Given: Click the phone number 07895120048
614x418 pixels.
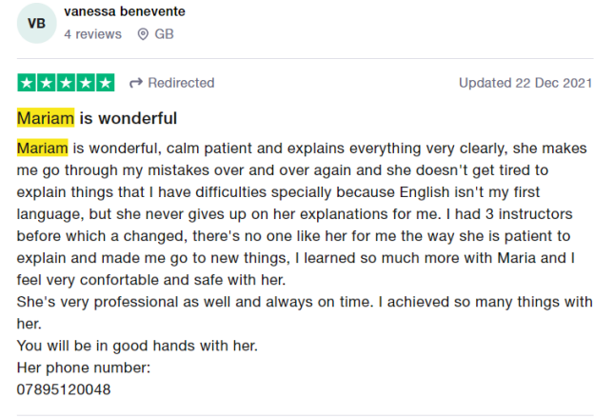Looking at the screenshot, I should coord(64,389).
